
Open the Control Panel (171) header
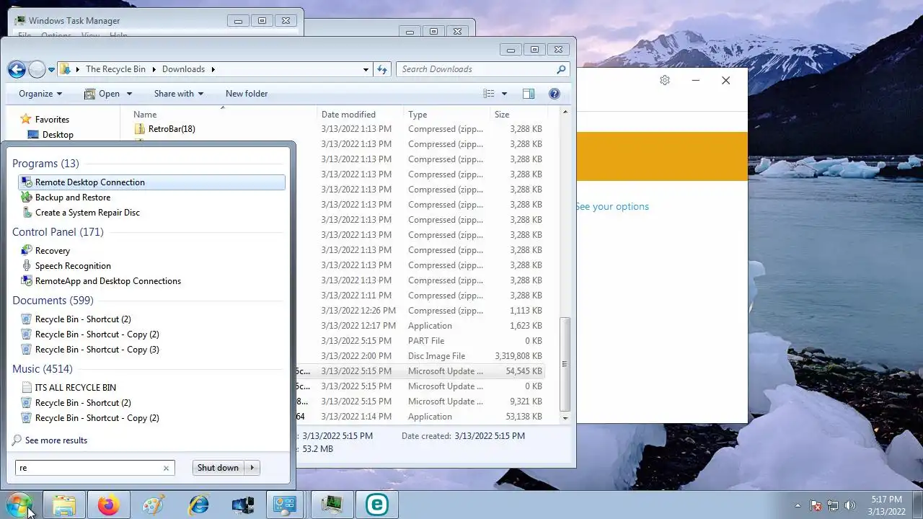pos(58,232)
